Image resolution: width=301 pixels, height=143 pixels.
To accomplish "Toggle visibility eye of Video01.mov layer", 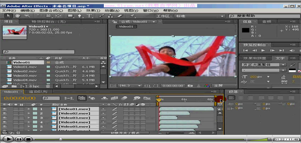I will [4, 109].
